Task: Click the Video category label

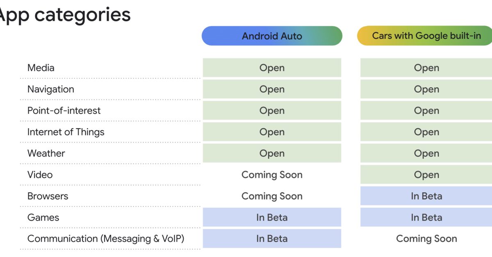Action: pyautogui.click(x=40, y=175)
